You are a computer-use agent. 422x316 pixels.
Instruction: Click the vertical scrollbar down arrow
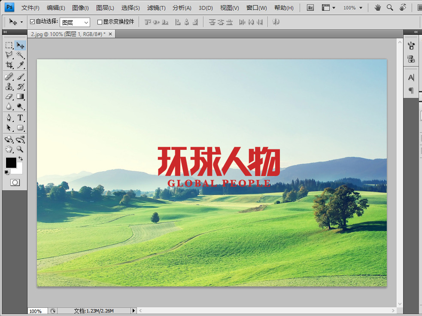(x=400, y=304)
